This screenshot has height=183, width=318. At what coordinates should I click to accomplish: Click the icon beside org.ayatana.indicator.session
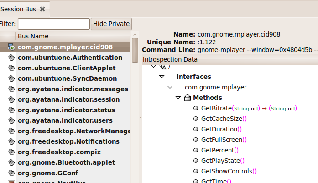[11, 99]
